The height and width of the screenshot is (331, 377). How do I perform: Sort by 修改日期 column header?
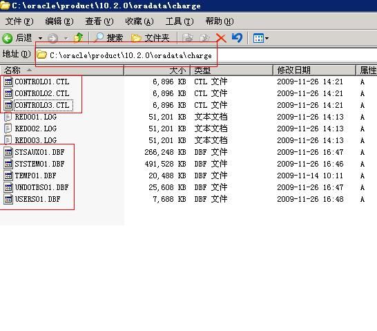pos(314,70)
